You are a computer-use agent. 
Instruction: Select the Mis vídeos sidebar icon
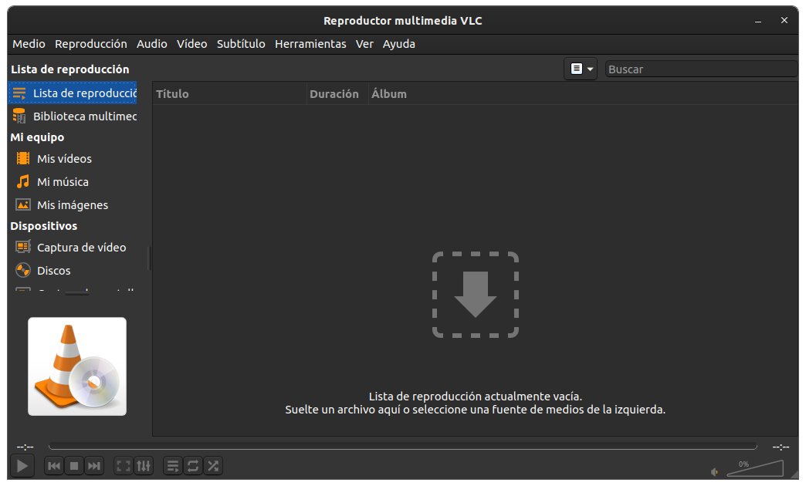click(x=22, y=158)
